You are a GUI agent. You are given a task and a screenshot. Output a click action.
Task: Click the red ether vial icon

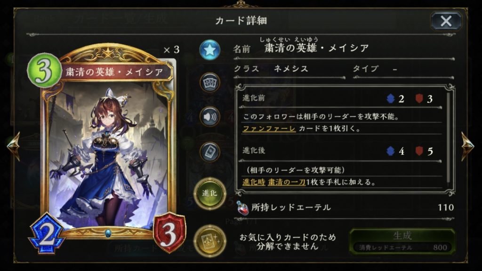tap(242, 207)
